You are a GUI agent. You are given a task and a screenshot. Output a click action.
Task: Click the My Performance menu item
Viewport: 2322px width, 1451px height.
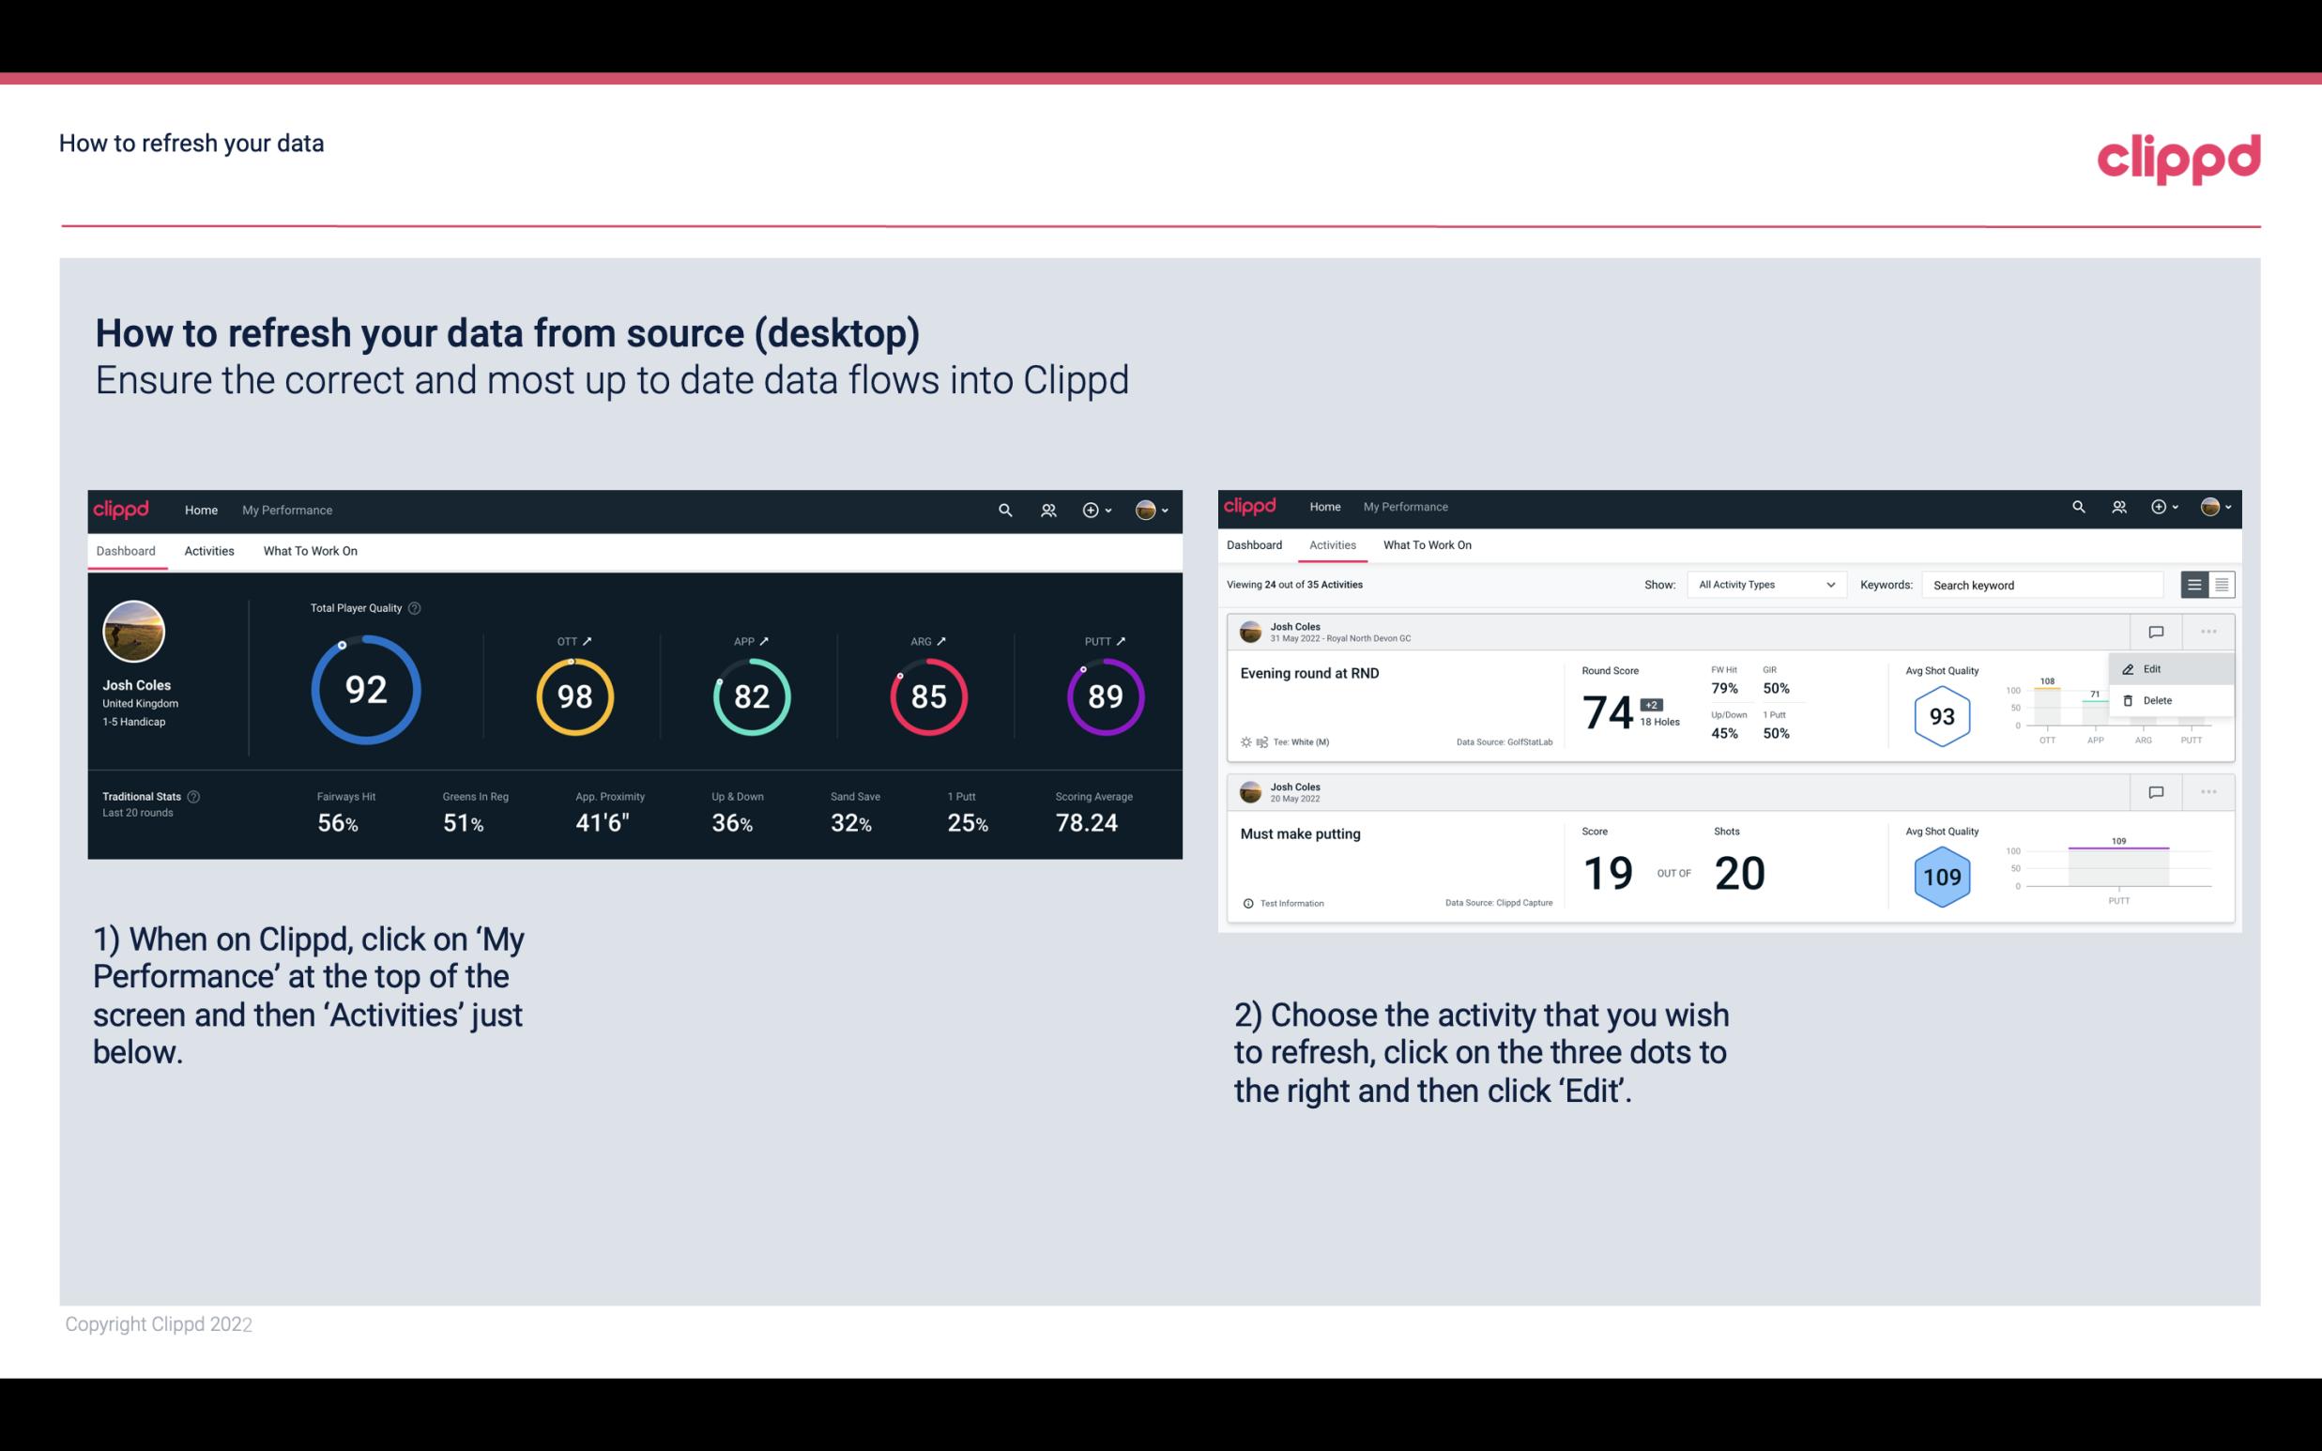point(286,510)
